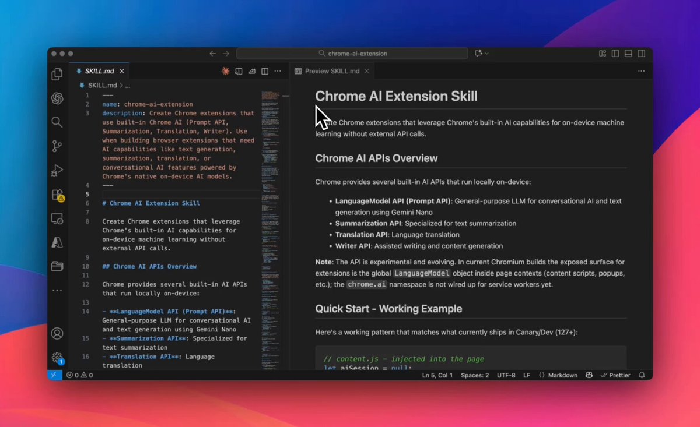Click the Prettier status bar button
Image resolution: width=700 pixels, height=427 pixels.
(x=615, y=375)
